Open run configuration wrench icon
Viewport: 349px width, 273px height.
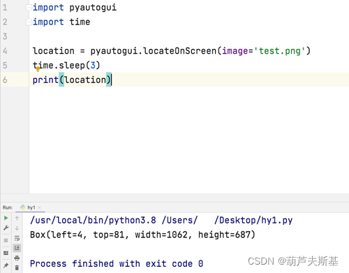(x=6, y=228)
